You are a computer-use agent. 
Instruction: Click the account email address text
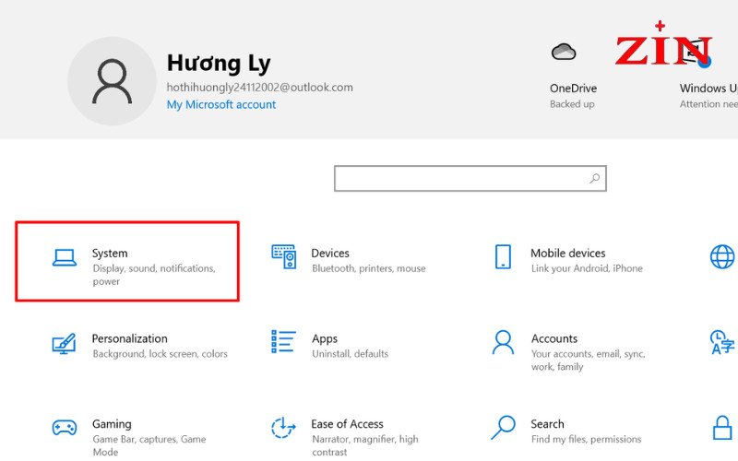[x=260, y=88]
